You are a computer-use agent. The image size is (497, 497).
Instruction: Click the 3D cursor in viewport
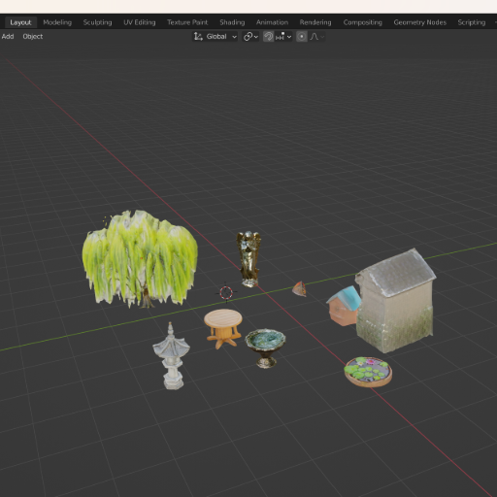coord(226,292)
